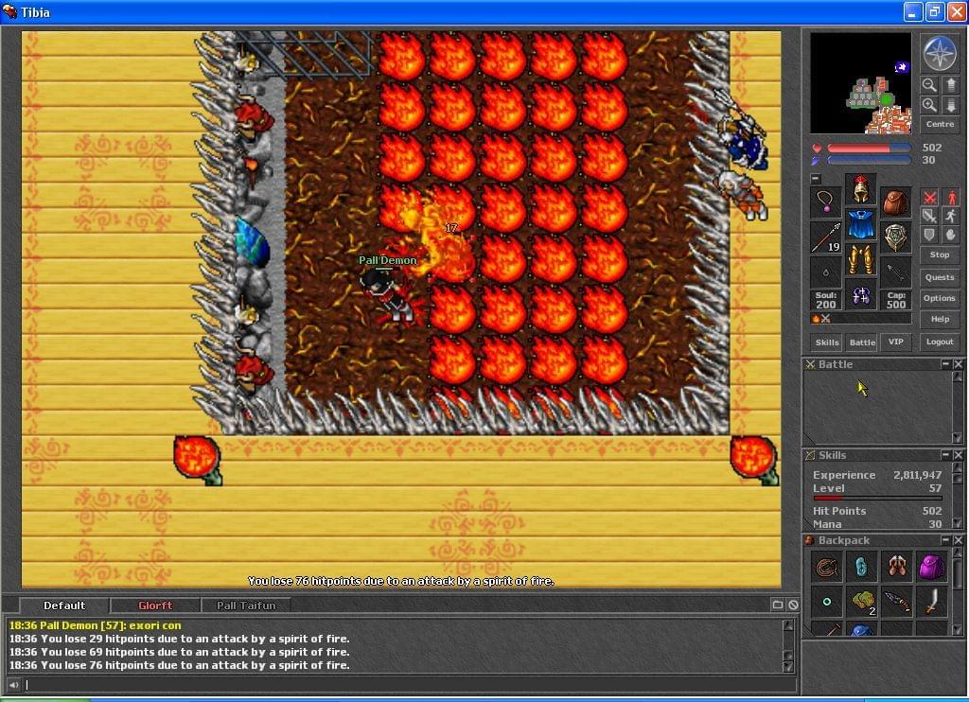Zoom out the minimap with minus magnifier
969x702 pixels.
(x=929, y=84)
